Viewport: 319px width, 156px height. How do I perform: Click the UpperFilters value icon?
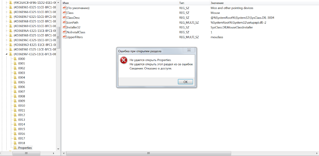[x=64, y=37]
